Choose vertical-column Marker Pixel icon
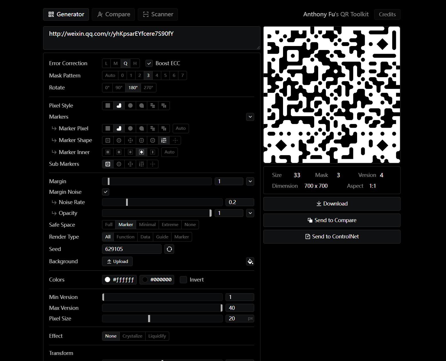 point(164,128)
